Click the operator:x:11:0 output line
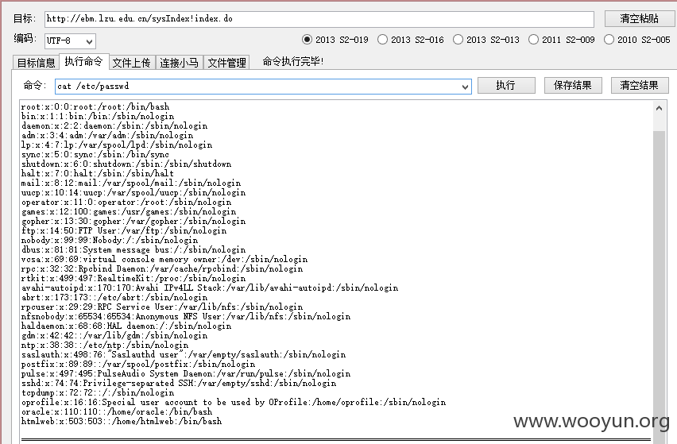The height and width of the screenshot is (444, 677). click(126, 202)
